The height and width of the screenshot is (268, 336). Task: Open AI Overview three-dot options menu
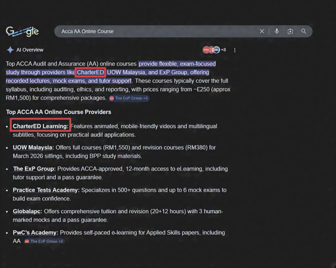[x=235, y=50]
